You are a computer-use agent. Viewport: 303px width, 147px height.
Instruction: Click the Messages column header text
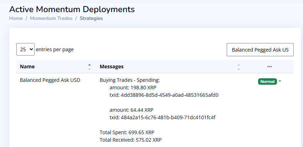[x=112, y=67]
